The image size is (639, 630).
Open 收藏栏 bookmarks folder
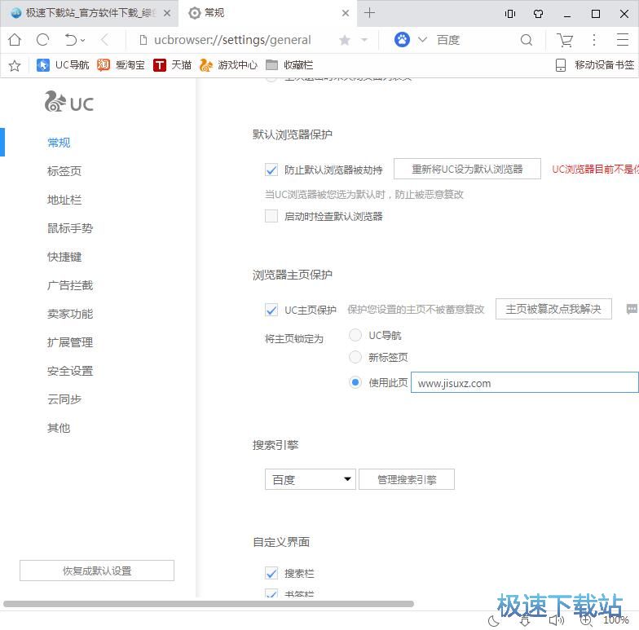pyautogui.click(x=289, y=65)
